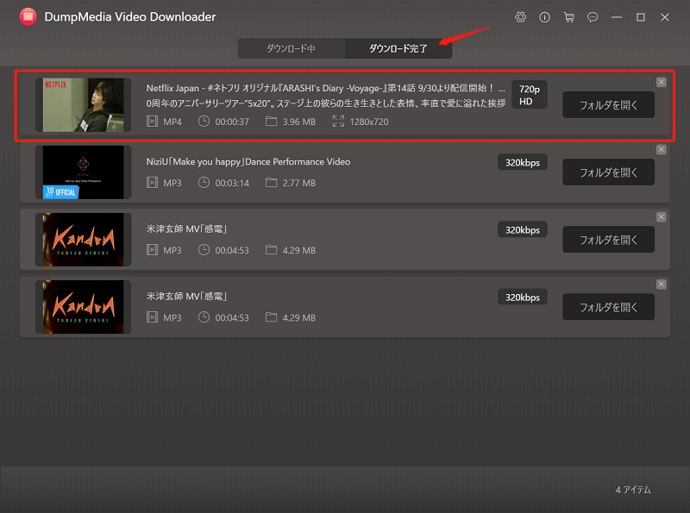This screenshot has width=690, height=513.
Task: Remove the Netflix Japan item from list
Action: (661, 82)
